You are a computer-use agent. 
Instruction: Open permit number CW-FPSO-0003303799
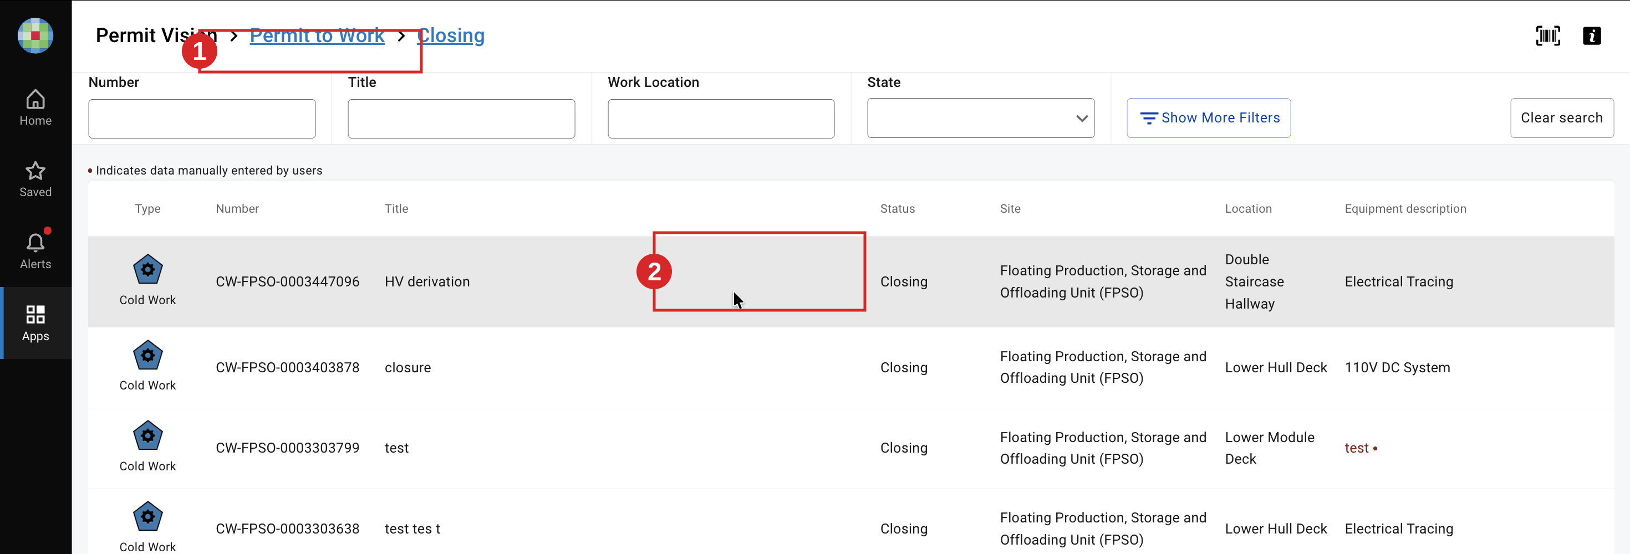click(287, 448)
